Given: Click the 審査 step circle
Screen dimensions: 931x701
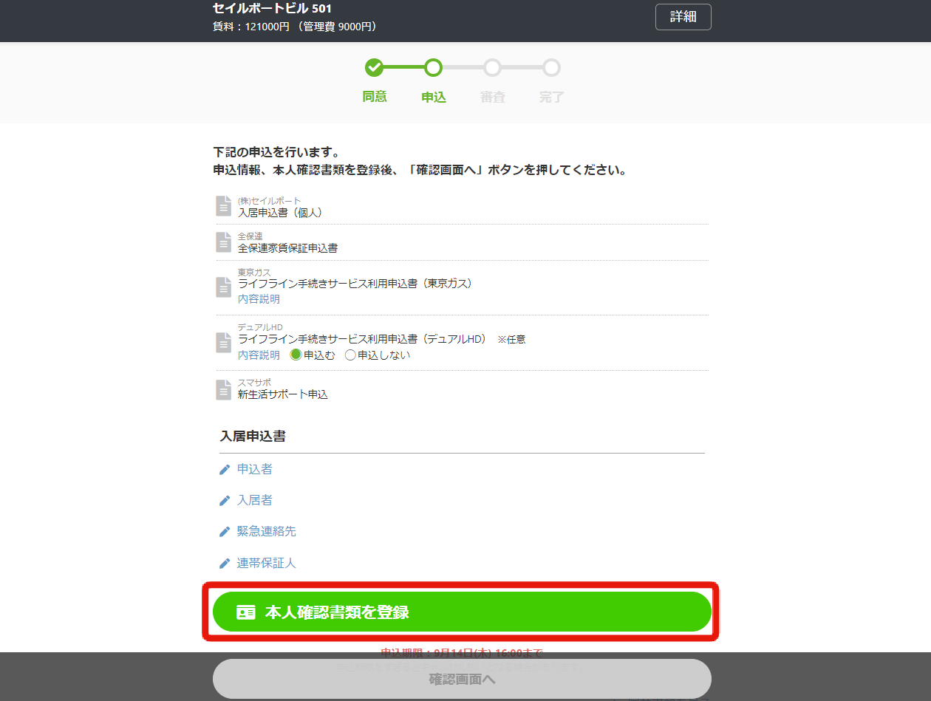Looking at the screenshot, I should point(492,68).
